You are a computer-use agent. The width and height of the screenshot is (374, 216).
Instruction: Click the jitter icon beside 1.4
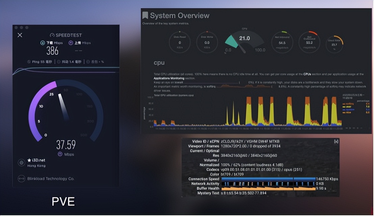point(59,62)
